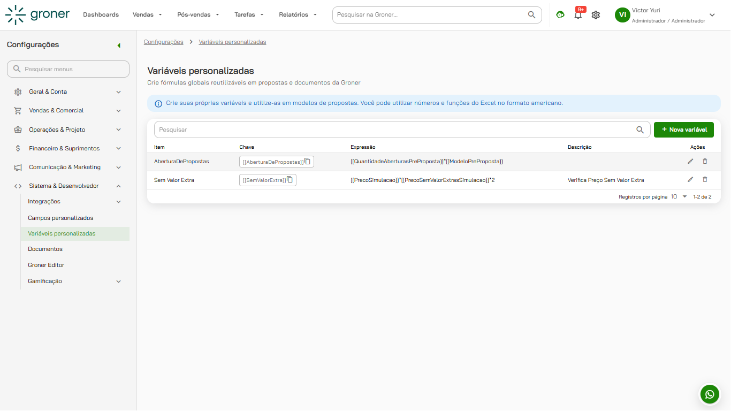Edit the Sem Valor Extra variable
Screen dimensions: 731x411
[690, 180]
